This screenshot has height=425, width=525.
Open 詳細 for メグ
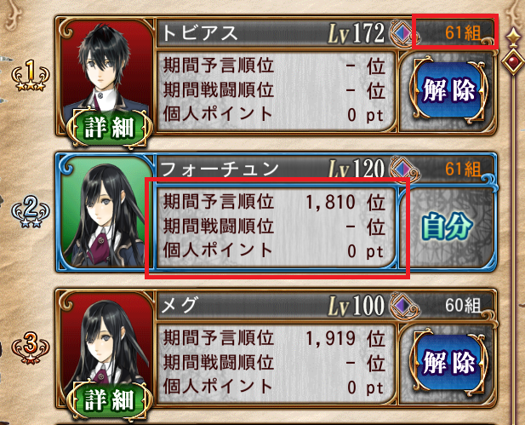110,399
